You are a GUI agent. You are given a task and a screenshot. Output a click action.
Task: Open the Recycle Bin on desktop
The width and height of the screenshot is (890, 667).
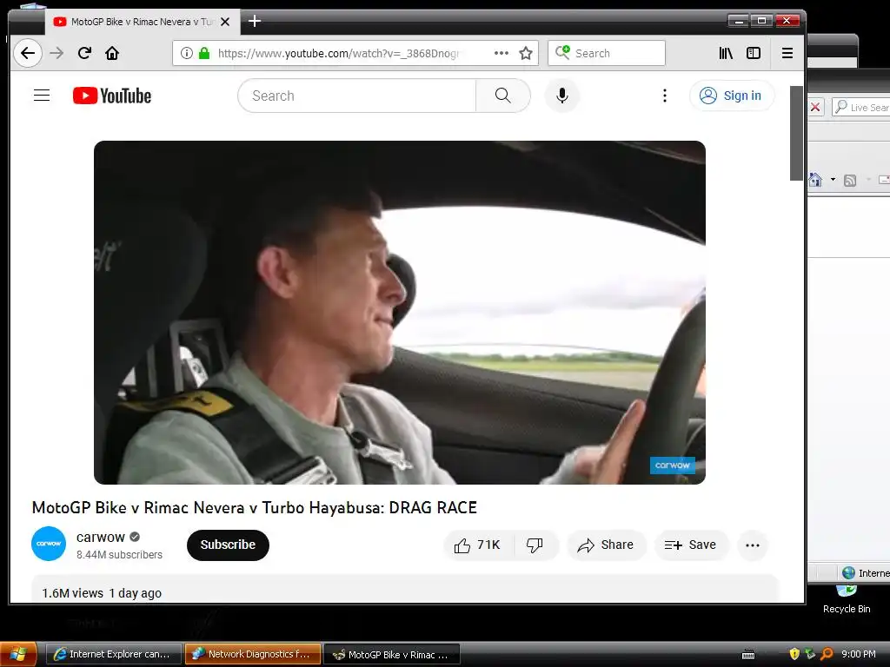pos(847,600)
